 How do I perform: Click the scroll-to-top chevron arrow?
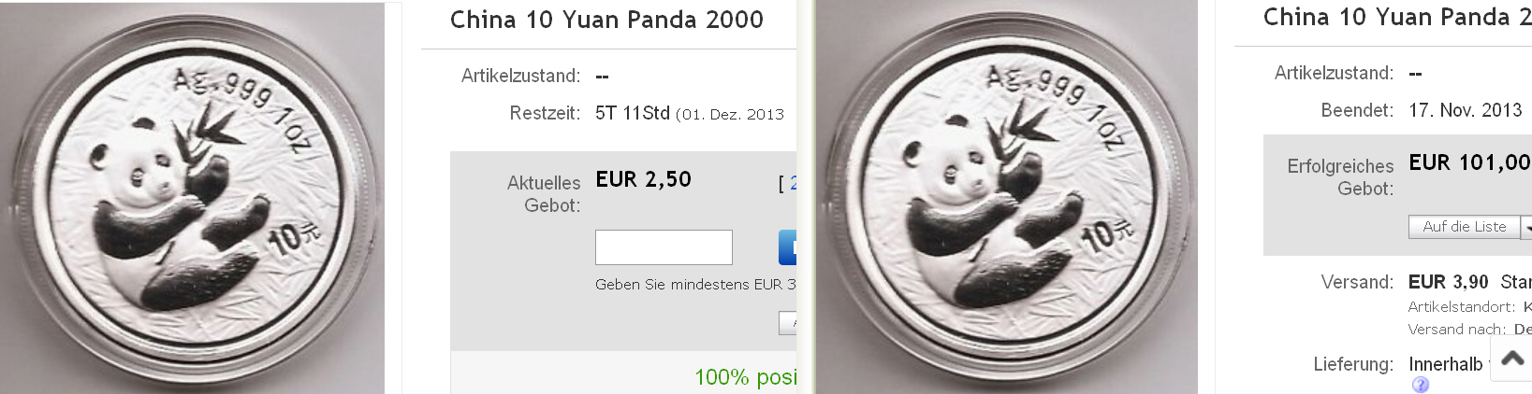click(1512, 359)
